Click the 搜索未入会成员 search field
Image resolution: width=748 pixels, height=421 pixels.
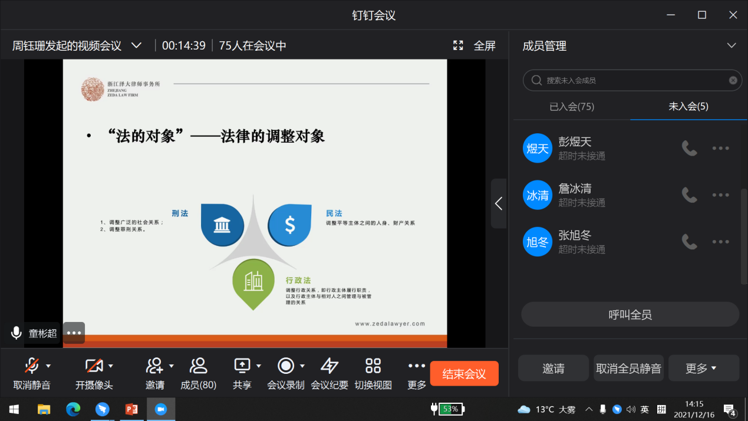pos(631,80)
